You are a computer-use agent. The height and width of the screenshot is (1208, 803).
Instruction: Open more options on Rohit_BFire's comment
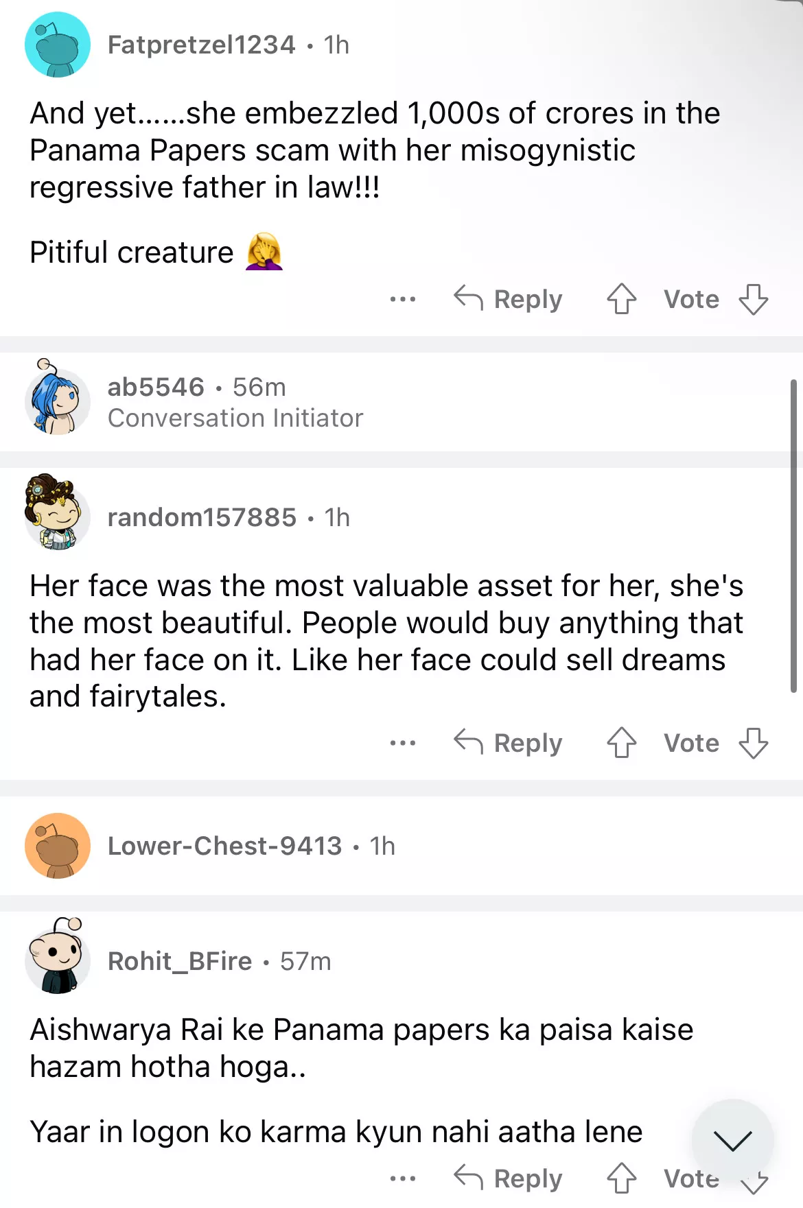[x=402, y=1179]
